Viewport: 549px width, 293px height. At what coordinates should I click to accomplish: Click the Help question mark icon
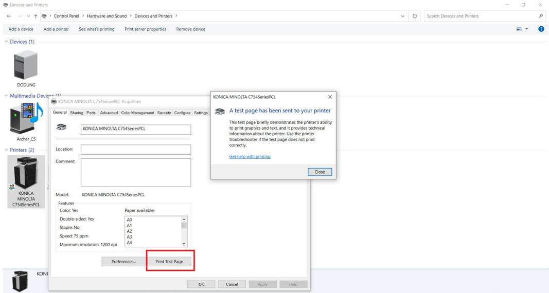(x=541, y=29)
